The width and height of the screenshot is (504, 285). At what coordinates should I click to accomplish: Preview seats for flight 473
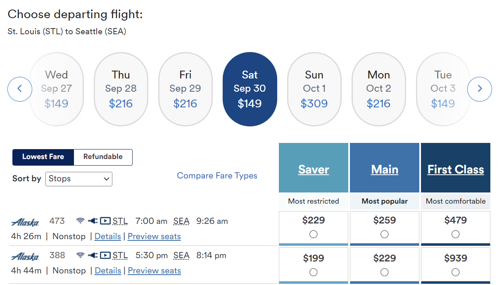click(x=154, y=237)
